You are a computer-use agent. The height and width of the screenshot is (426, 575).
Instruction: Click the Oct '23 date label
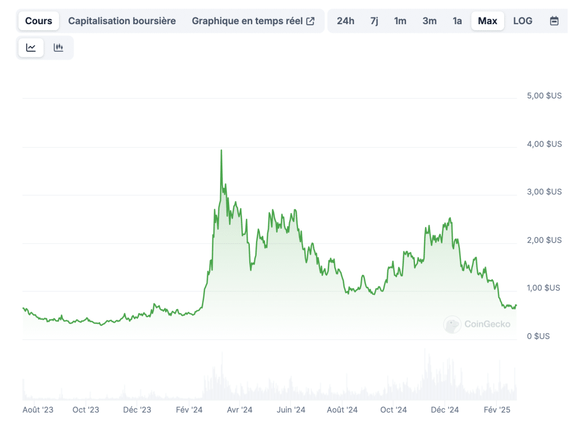(86, 410)
